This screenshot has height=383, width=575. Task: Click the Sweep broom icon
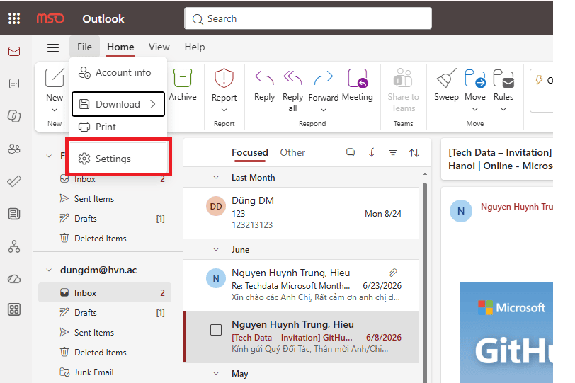(446, 78)
